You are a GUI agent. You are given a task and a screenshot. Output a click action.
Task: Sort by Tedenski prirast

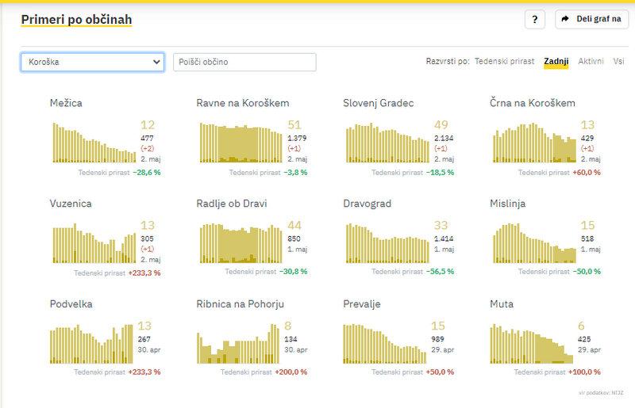click(x=505, y=61)
